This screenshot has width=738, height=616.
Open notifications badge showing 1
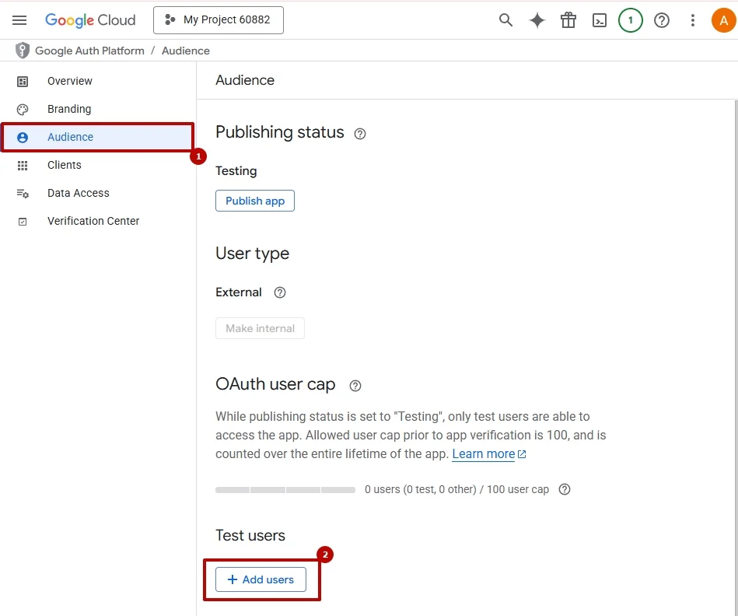[x=631, y=20]
